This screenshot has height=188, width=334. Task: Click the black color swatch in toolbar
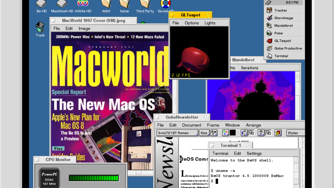(x=233, y=133)
